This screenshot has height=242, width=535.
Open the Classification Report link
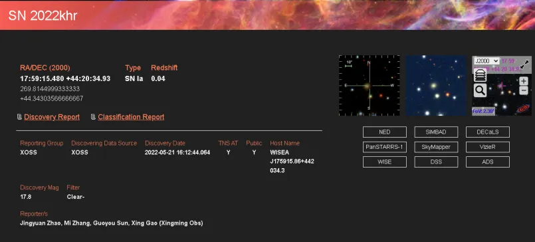131,117
